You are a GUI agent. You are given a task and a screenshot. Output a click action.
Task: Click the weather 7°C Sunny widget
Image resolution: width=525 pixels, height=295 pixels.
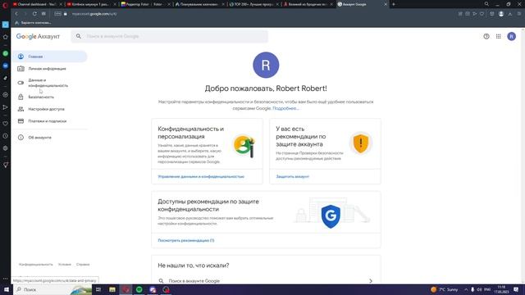[445, 289]
